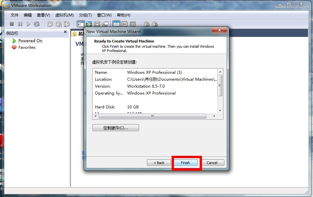Click the < Back button
Image resolution: width=313 pixels, height=197 pixels.
[159, 163]
